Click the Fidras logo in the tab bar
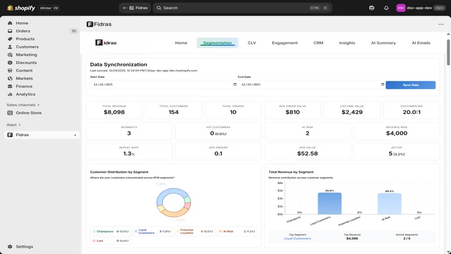The image size is (451, 254). point(106,43)
